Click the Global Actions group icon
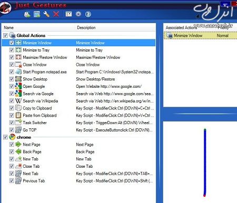The height and width of the screenshot is (203, 237). [12, 35]
